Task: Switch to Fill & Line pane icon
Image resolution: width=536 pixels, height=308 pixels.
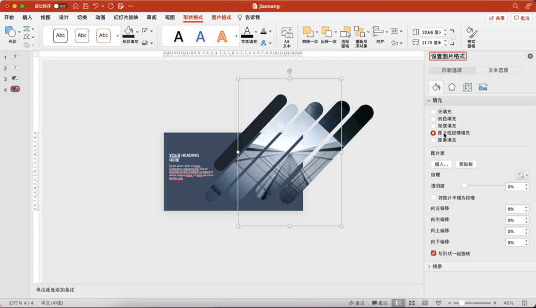Action: pos(436,87)
